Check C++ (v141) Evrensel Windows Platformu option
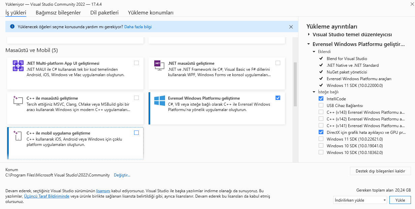The image size is (415, 209). click(321, 125)
